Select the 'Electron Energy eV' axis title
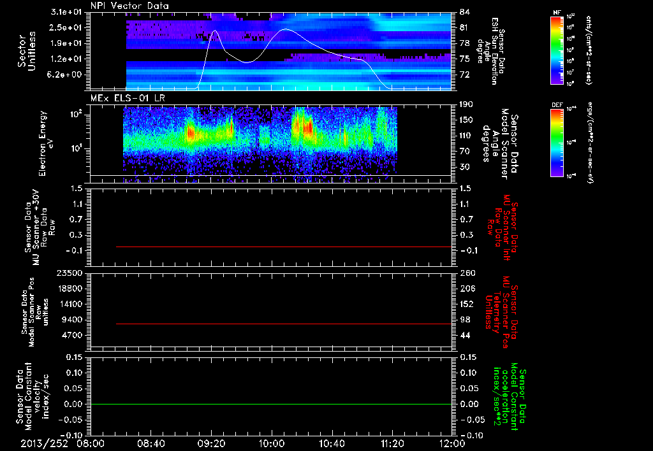The width and height of the screenshot is (653, 451). (46, 143)
